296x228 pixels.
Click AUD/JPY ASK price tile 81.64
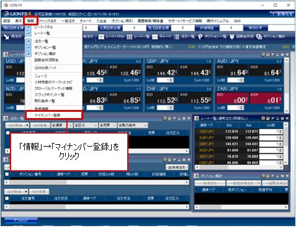coord(266,70)
